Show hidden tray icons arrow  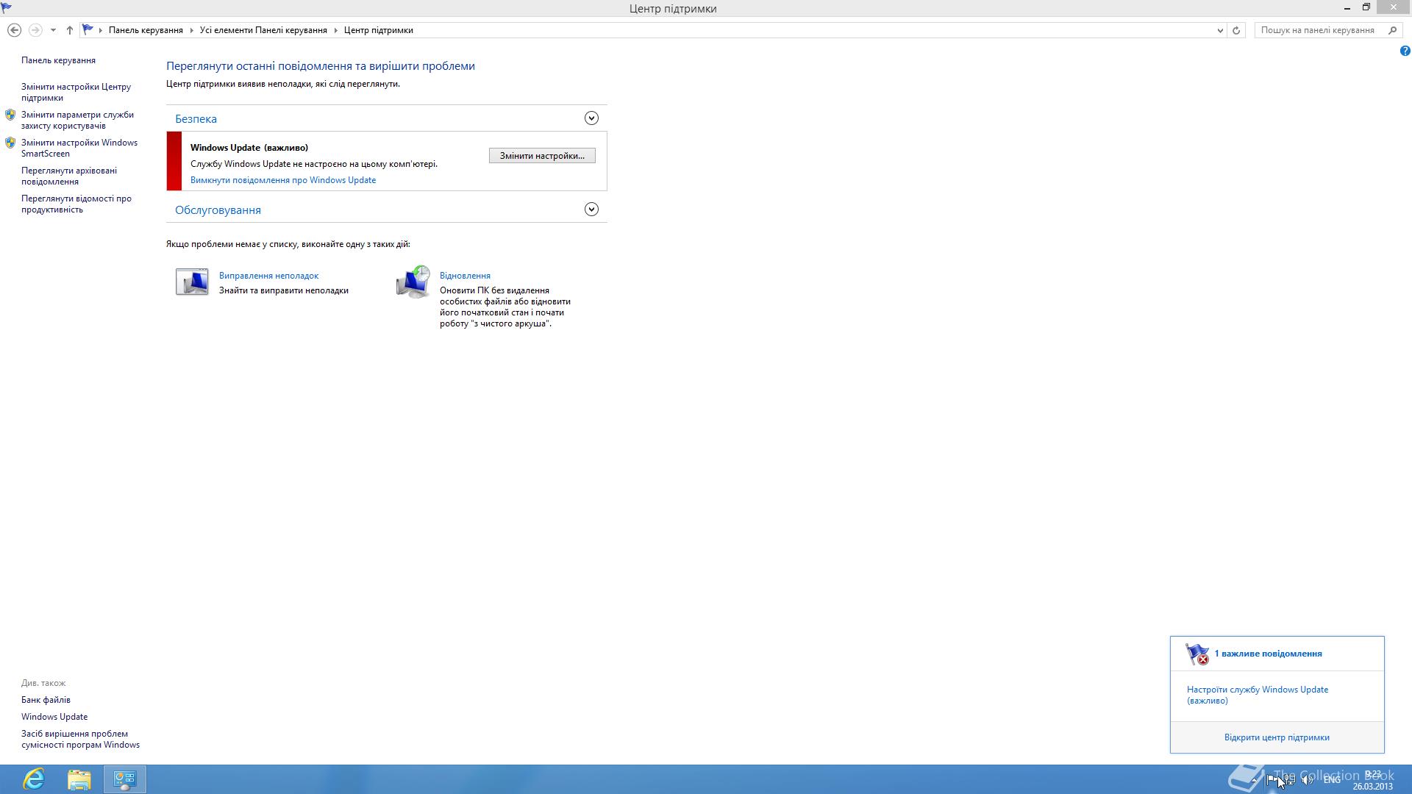click(x=1254, y=779)
